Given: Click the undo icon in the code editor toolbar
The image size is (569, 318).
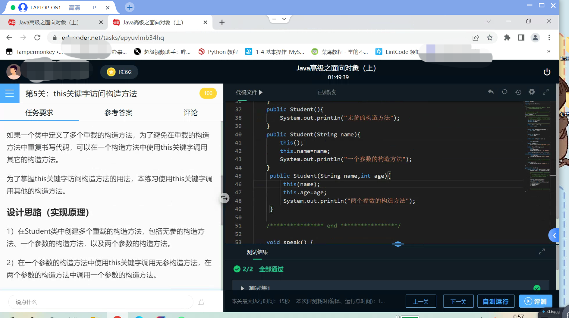Looking at the screenshot, I should (x=491, y=92).
